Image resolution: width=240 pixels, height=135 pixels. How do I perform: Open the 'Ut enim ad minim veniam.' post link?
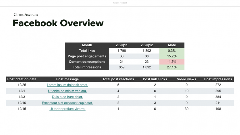(67, 91)
